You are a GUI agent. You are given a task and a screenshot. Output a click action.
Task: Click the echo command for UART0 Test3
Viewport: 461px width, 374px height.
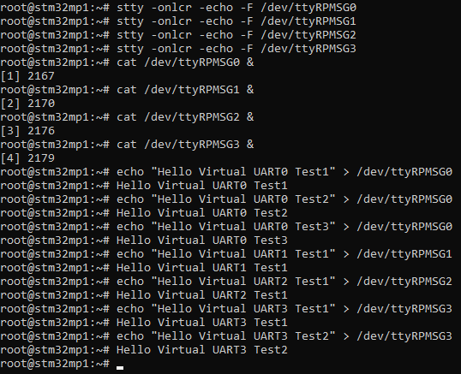coord(284,227)
